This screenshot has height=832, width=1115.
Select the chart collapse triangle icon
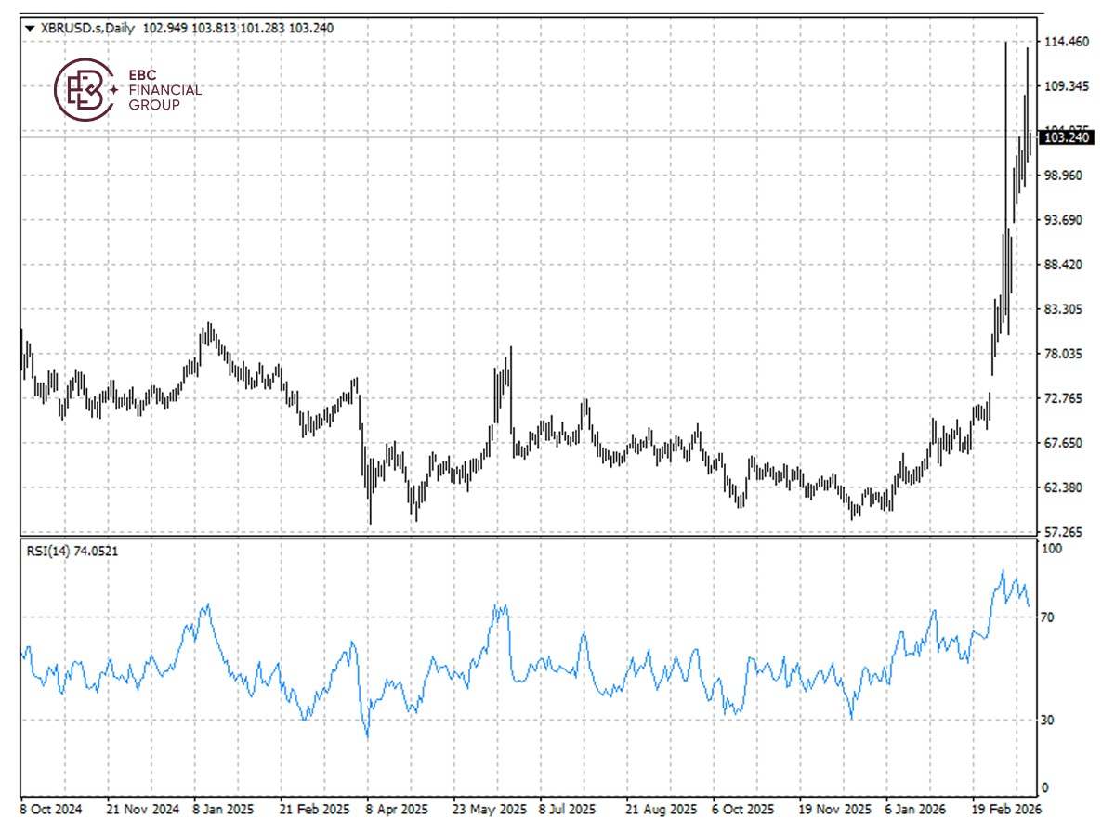coord(31,28)
